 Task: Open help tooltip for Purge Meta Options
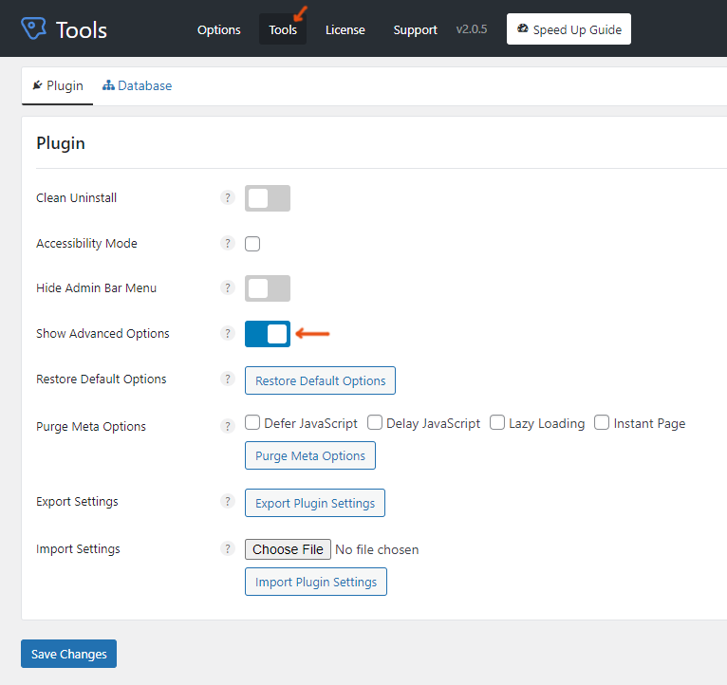tap(227, 426)
